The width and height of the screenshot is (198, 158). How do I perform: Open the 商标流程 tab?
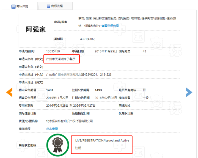[55, 6]
